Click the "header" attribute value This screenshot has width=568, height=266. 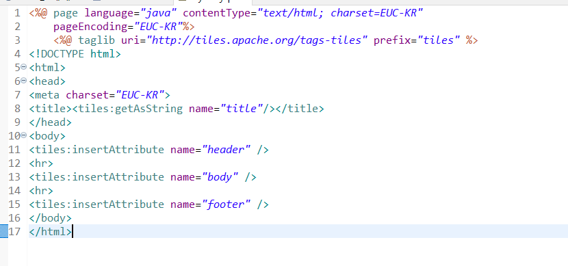coord(226,150)
